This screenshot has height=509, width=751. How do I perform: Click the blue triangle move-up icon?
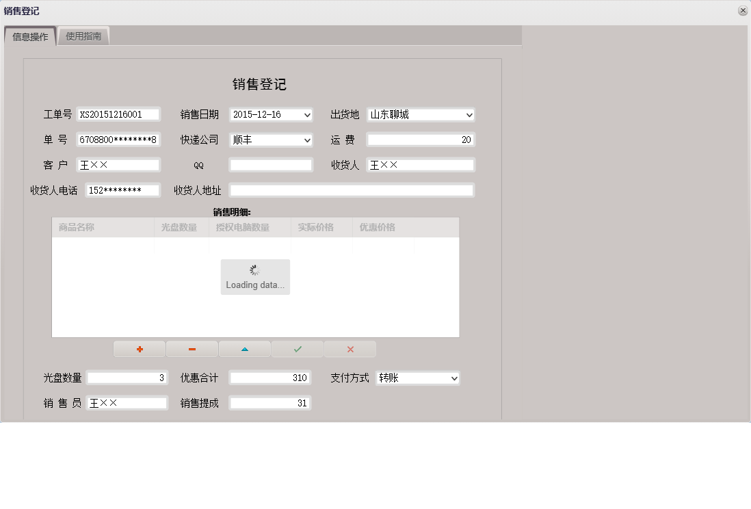[245, 349]
